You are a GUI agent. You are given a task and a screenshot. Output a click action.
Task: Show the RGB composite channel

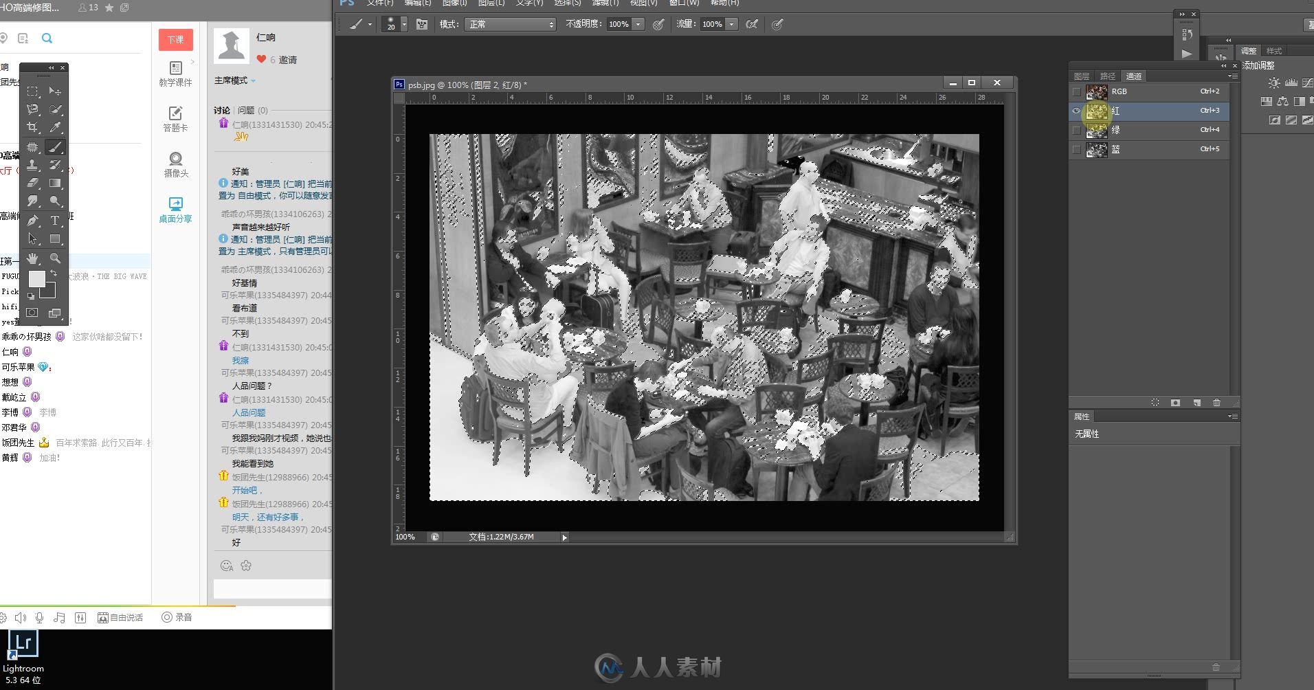[1076, 91]
